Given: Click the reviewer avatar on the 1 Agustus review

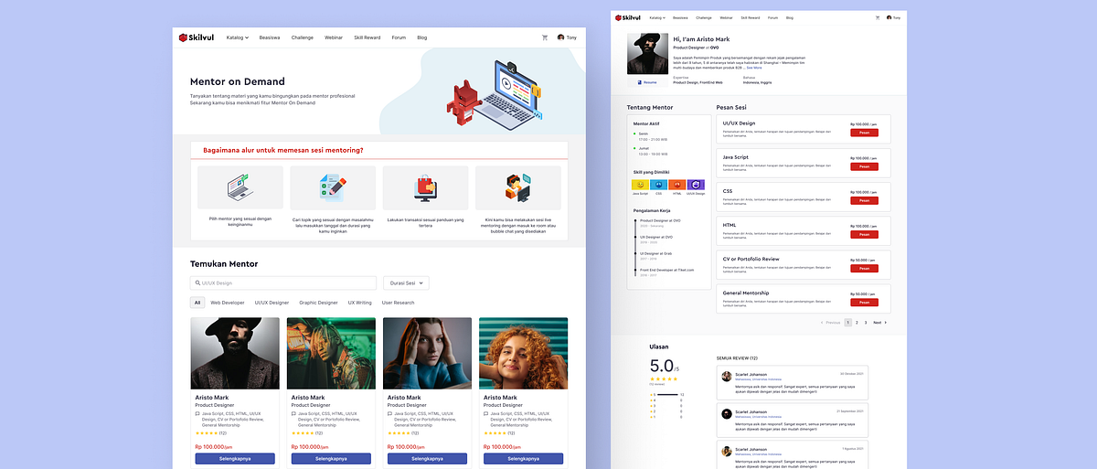Looking at the screenshot, I should [727, 451].
